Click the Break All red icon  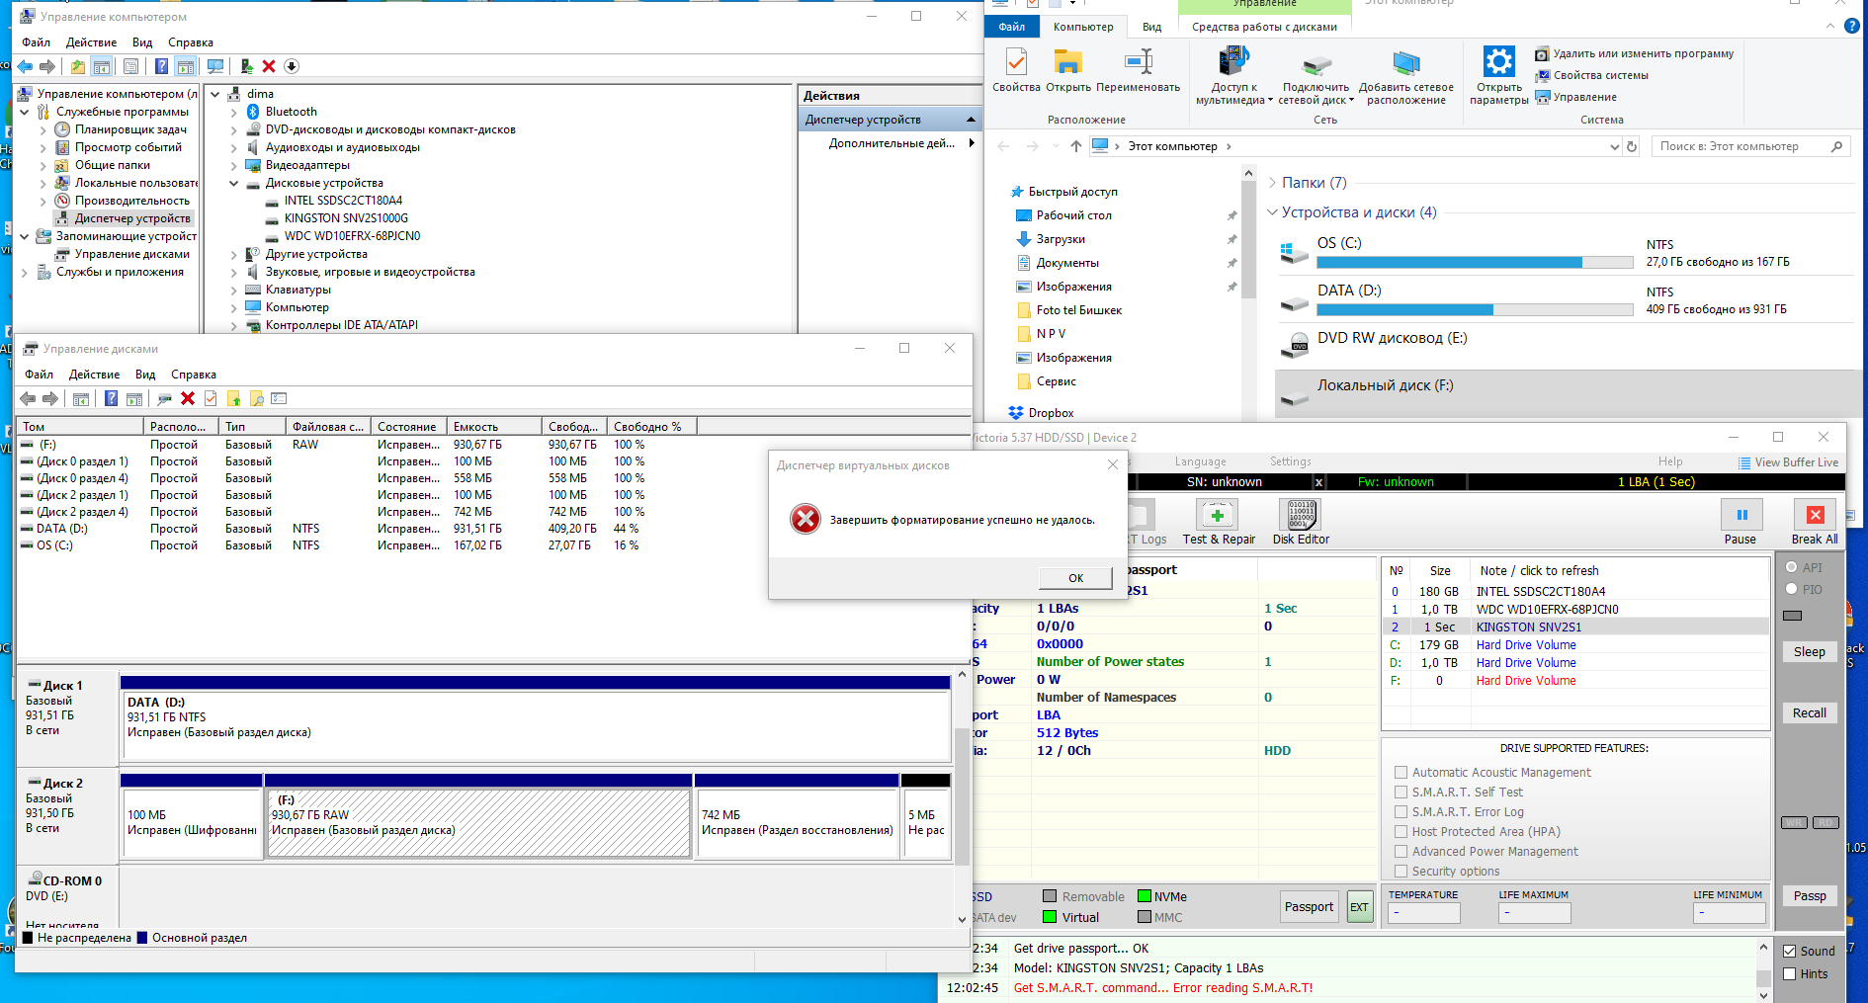[x=1815, y=515]
